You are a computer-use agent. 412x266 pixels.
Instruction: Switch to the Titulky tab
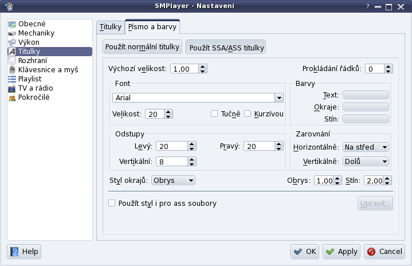coord(111,27)
